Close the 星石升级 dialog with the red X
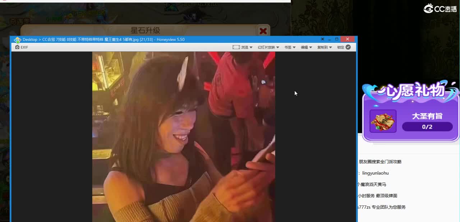Viewport: 460px width, 222px height. pos(263,31)
